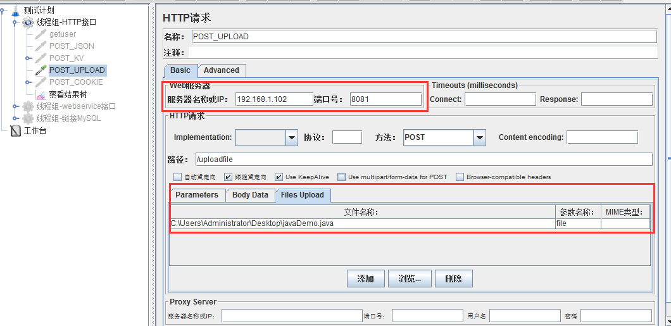Click the empty MIME类型 cell

click(625, 223)
